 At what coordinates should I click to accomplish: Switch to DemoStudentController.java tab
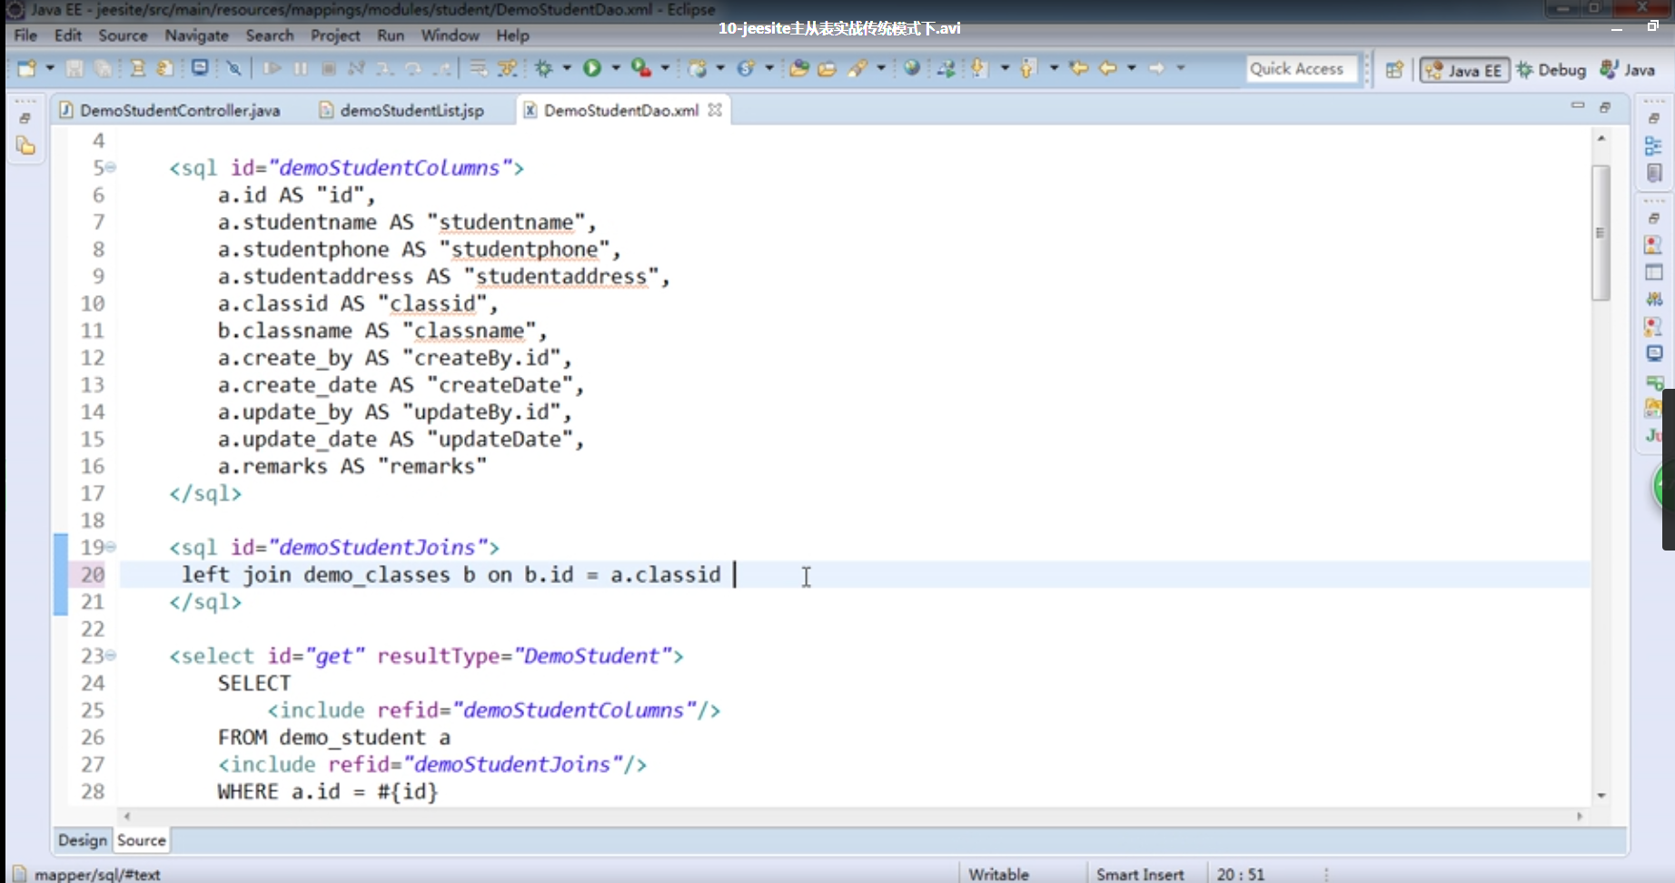171,110
